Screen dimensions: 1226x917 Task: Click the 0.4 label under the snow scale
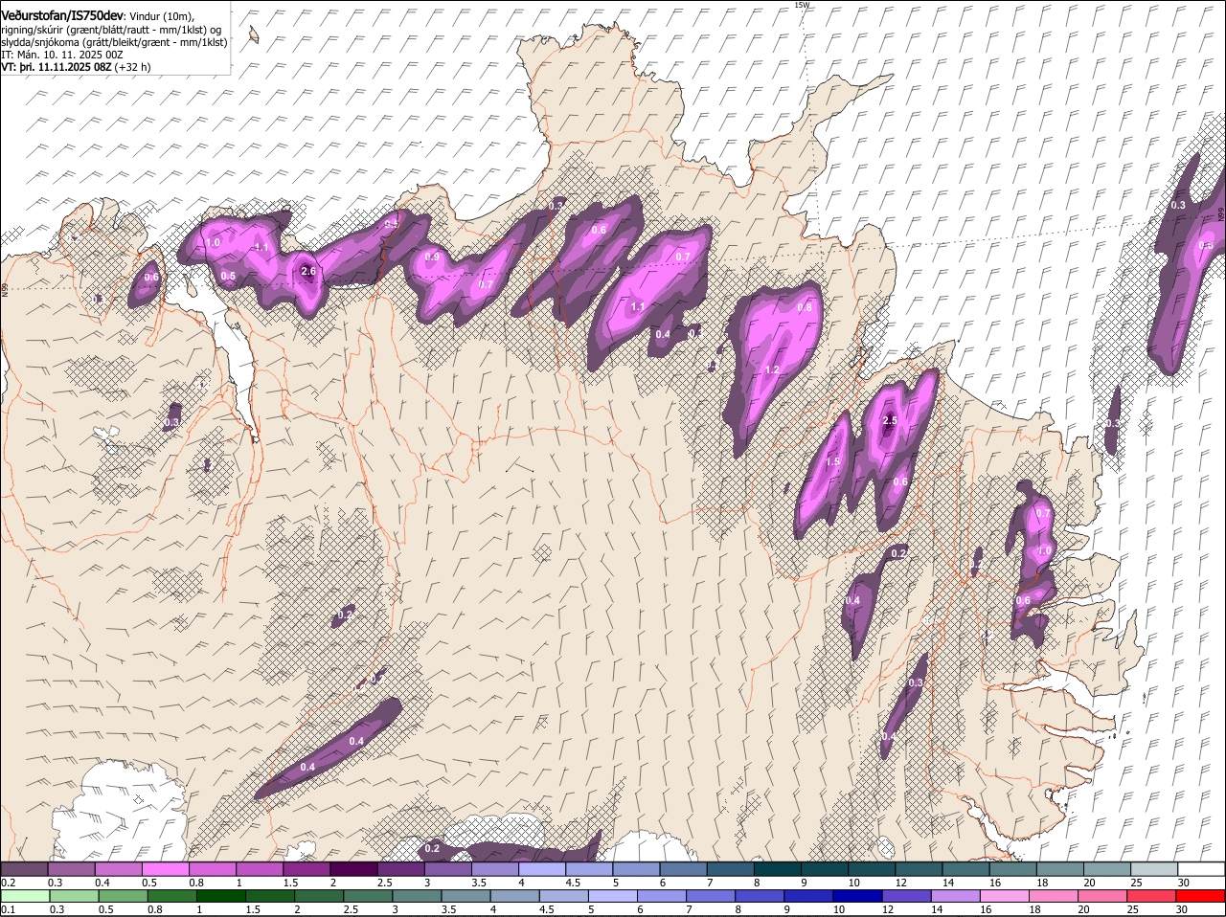point(102,883)
